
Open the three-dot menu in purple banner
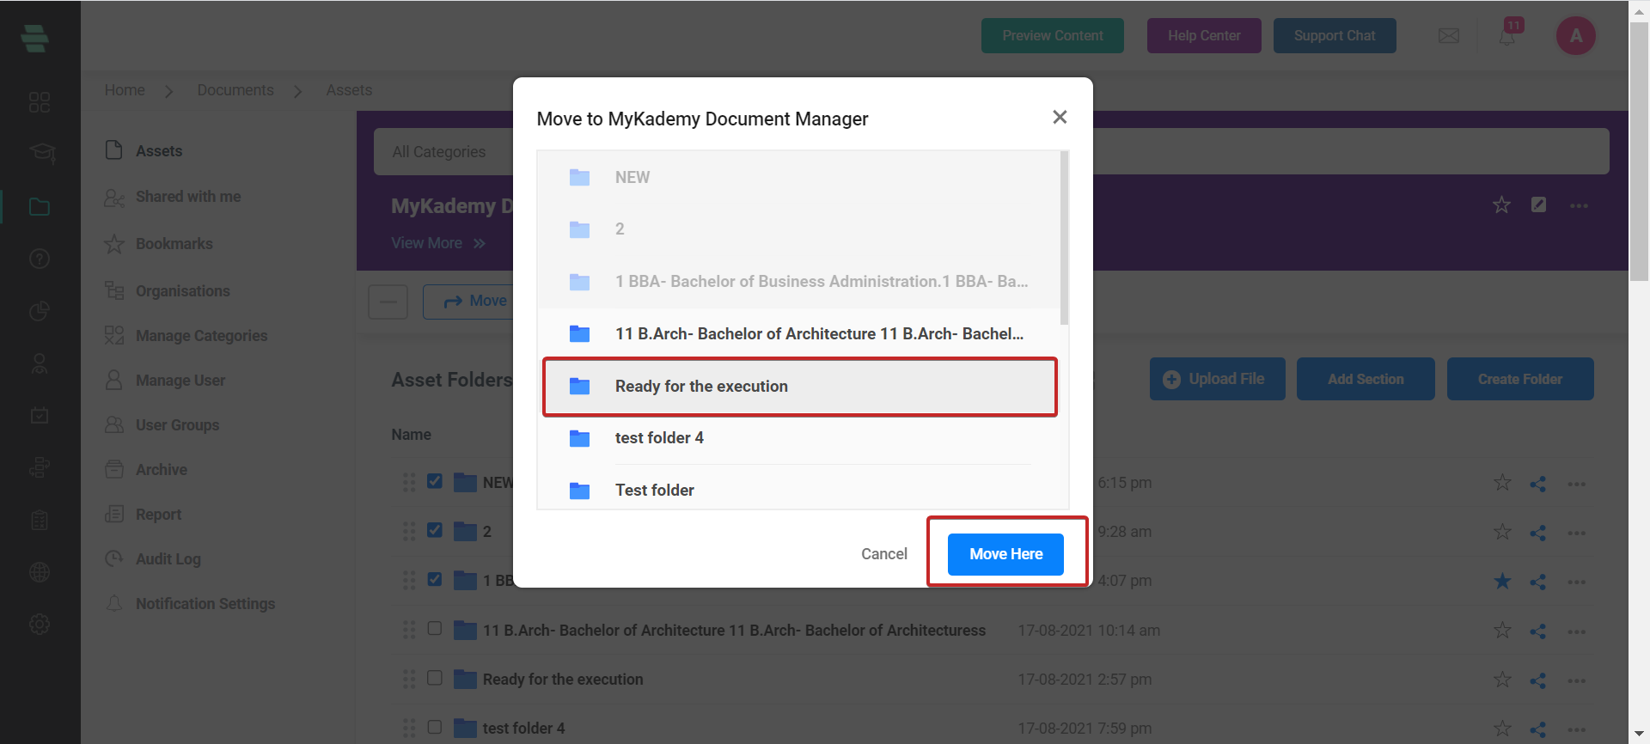coord(1579,205)
